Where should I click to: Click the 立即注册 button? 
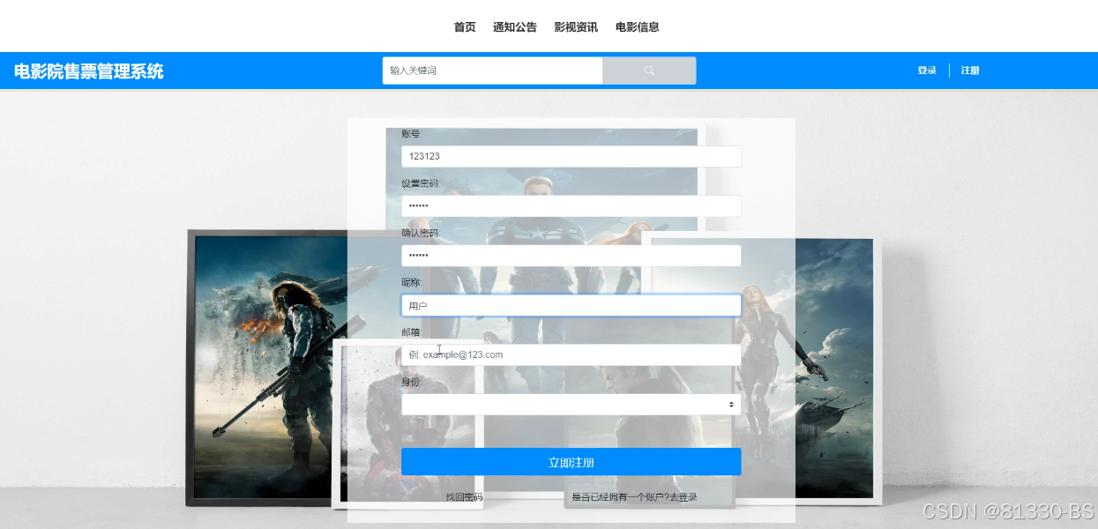click(x=571, y=462)
